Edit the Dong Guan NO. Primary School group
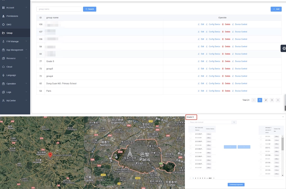 pyautogui.click(x=201, y=83)
